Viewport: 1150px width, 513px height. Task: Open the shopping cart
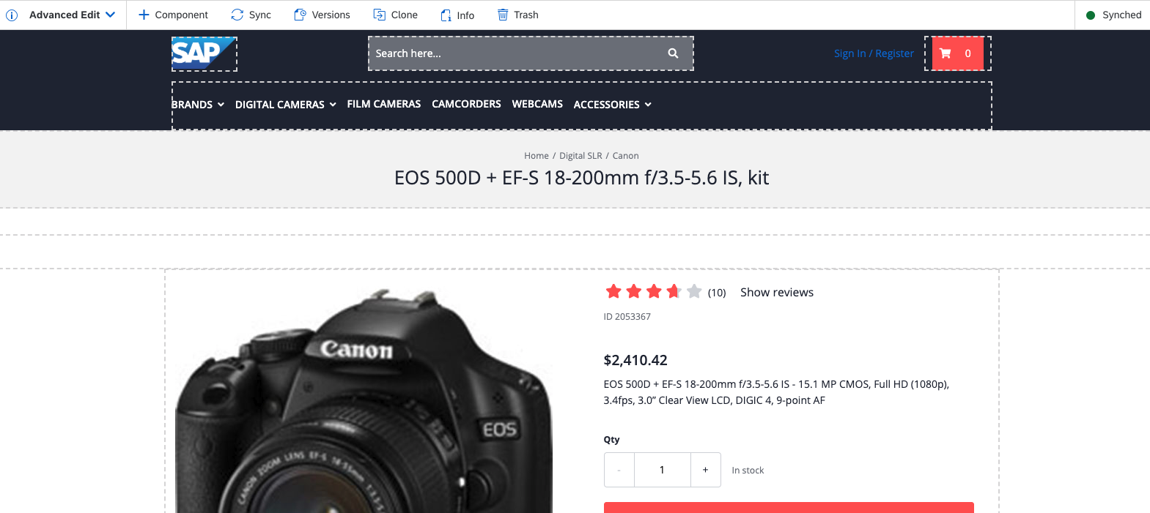pyautogui.click(x=957, y=53)
